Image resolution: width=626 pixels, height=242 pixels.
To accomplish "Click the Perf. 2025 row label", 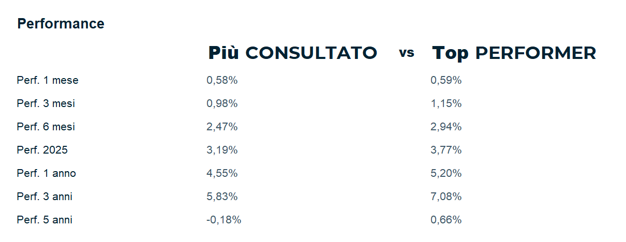I will tap(42, 150).
